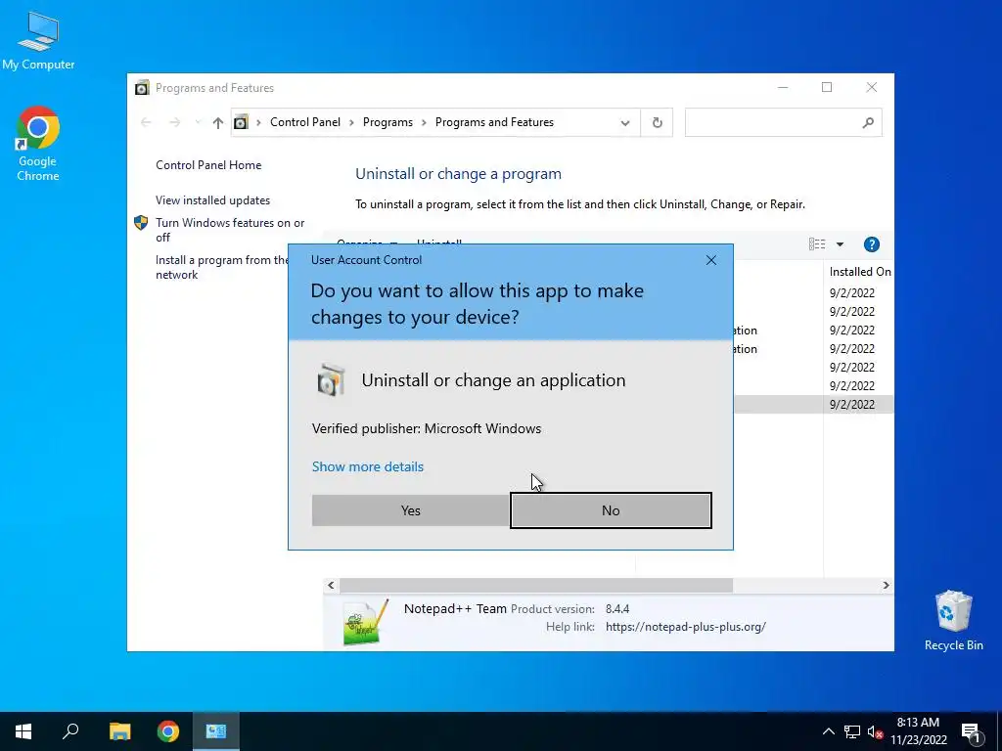The width and height of the screenshot is (1002, 751).
Task: Expand view options dropdown arrow
Action: (x=840, y=243)
